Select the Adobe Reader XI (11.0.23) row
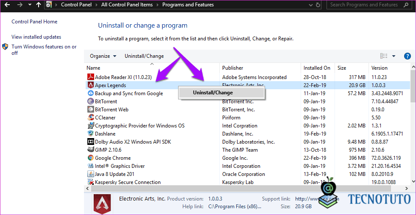 click(x=247, y=77)
